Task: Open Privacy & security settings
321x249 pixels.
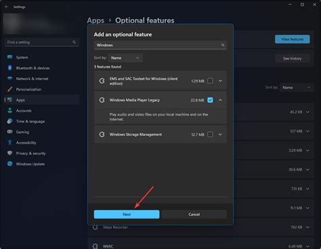Action: tap(42, 154)
